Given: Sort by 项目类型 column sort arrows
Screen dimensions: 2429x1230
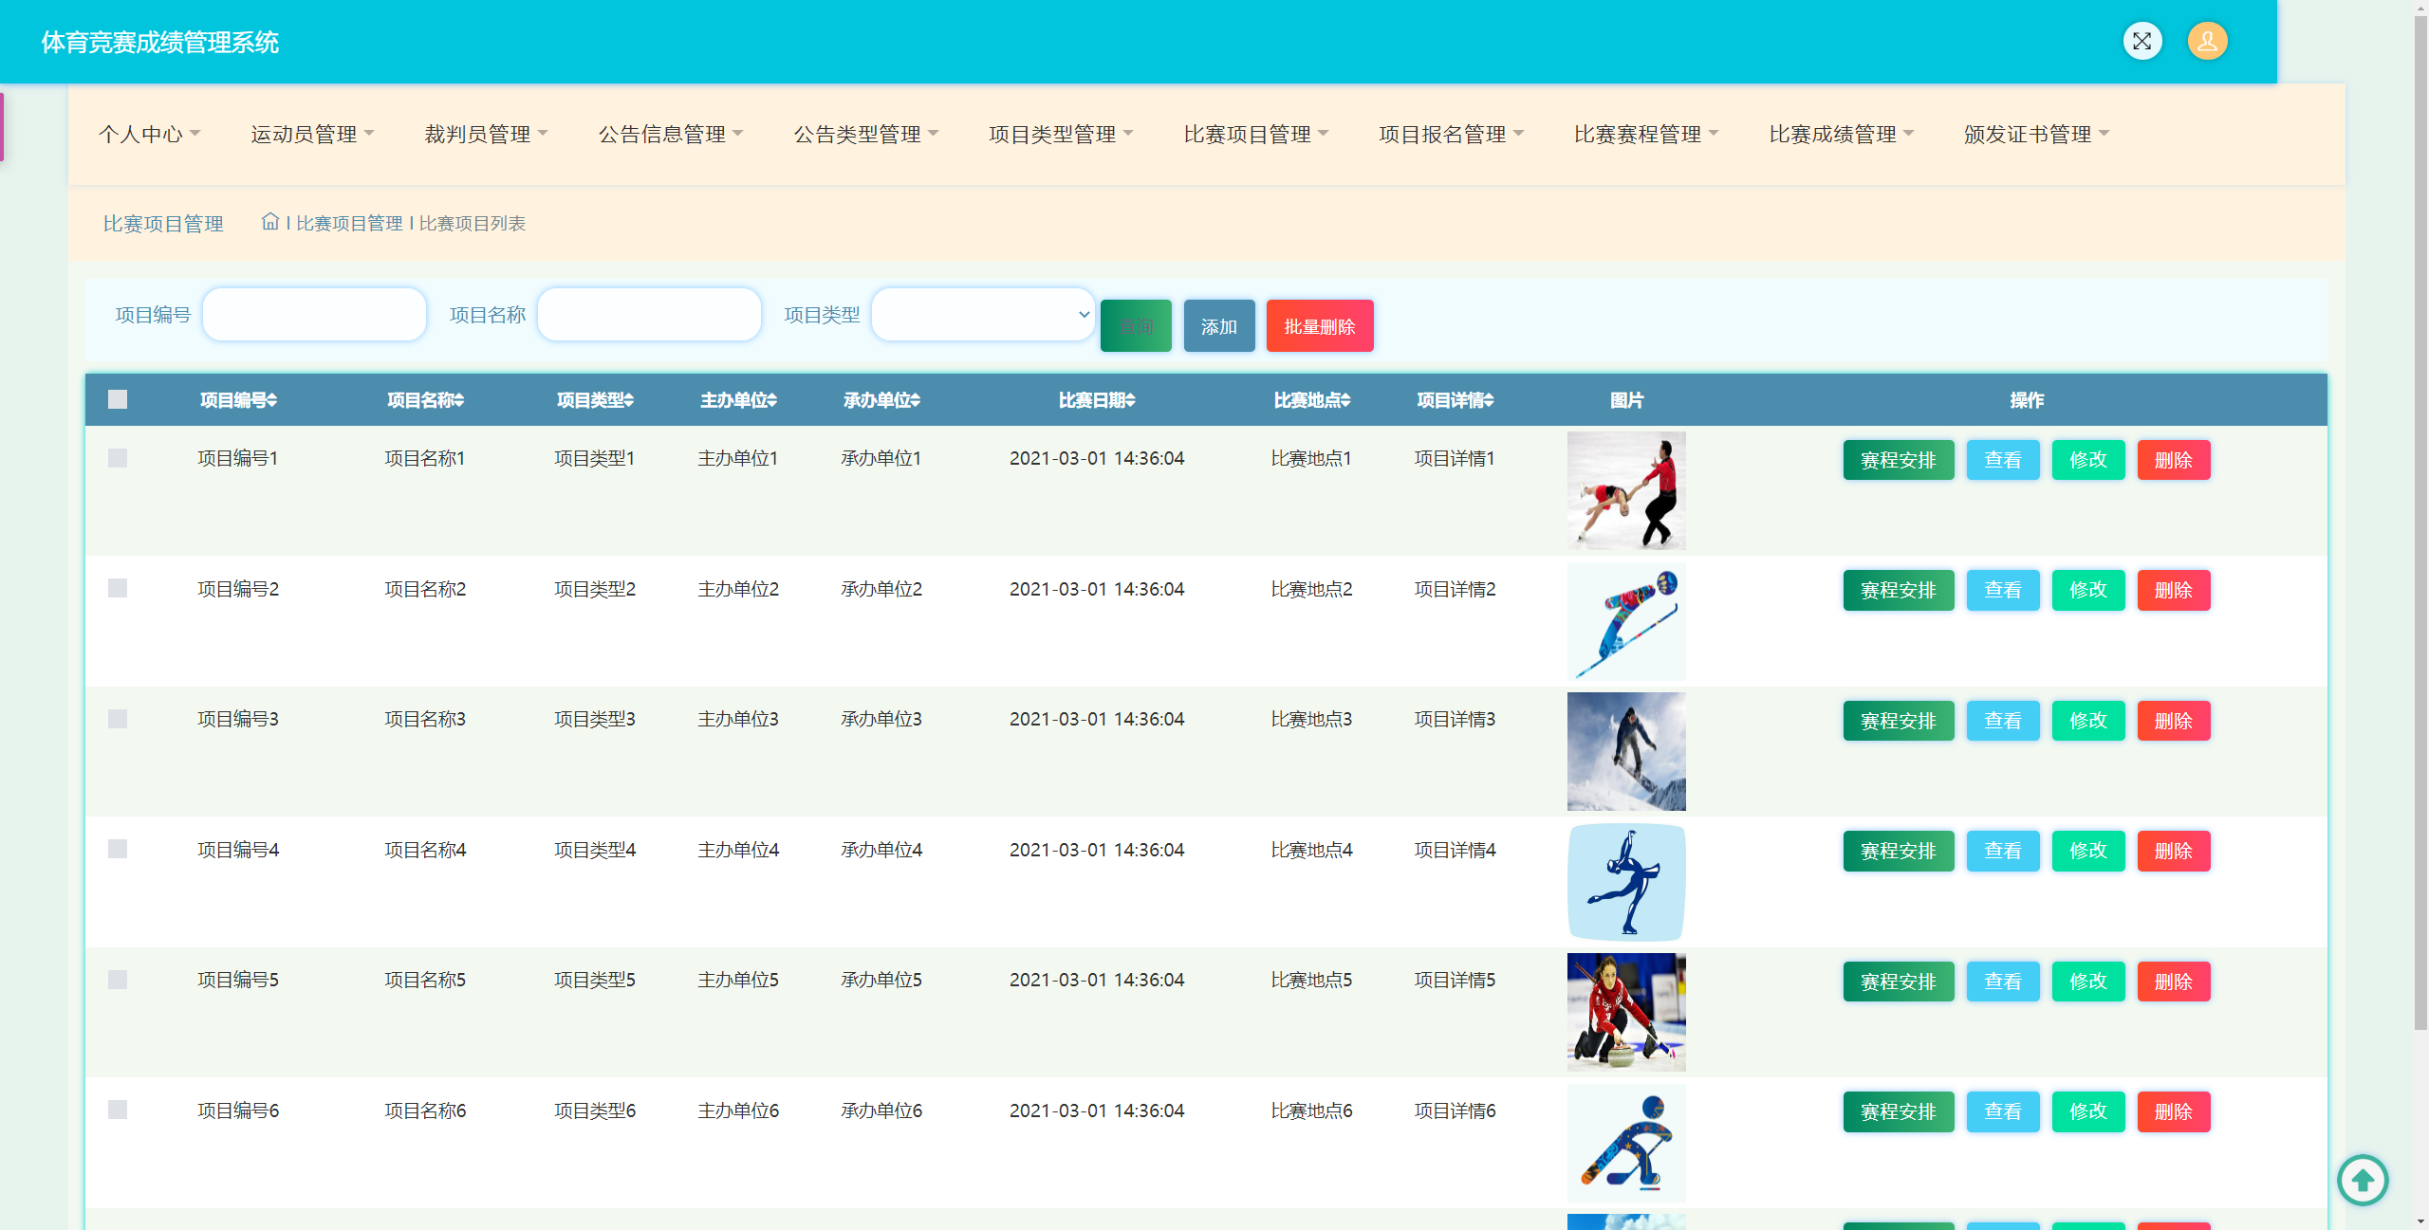Looking at the screenshot, I should [x=629, y=400].
